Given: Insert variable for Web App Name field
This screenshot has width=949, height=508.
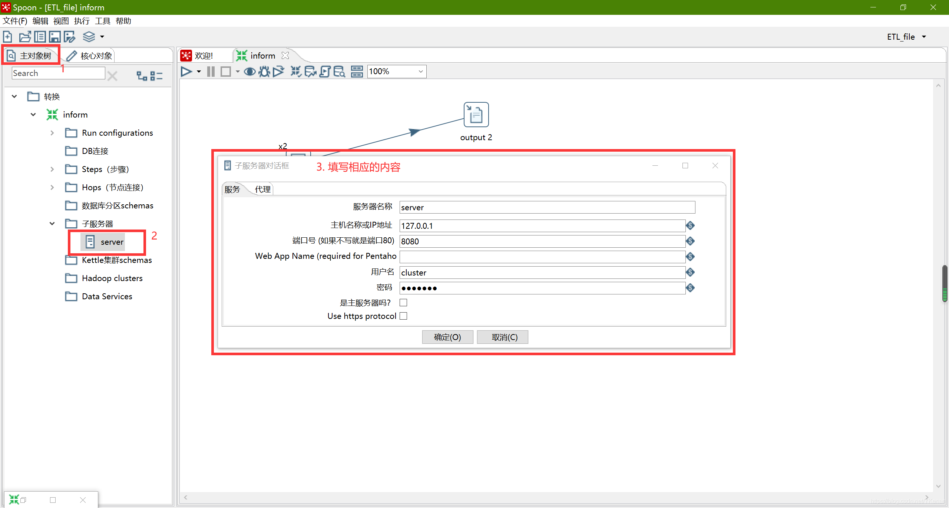Looking at the screenshot, I should pyautogui.click(x=690, y=257).
